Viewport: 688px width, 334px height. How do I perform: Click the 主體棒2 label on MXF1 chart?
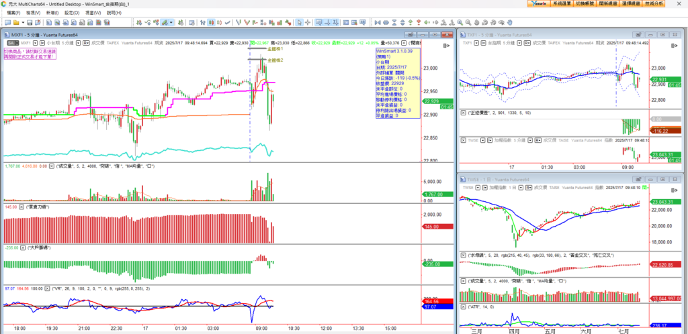[x=275, y=60]
